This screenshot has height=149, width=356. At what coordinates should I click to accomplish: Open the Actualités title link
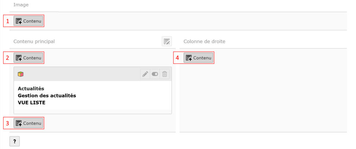coord(31,88)
